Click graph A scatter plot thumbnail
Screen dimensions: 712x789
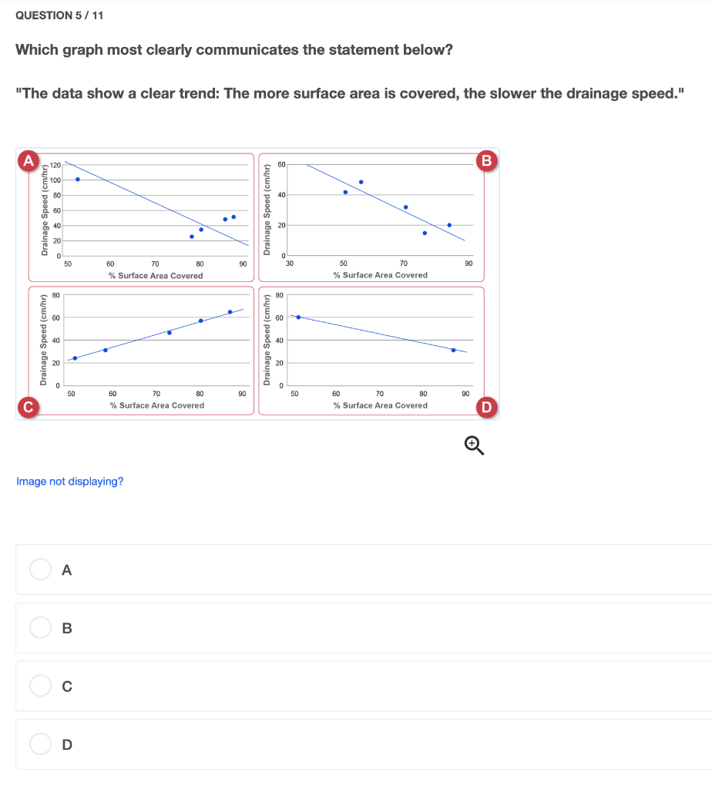point(141,217)
